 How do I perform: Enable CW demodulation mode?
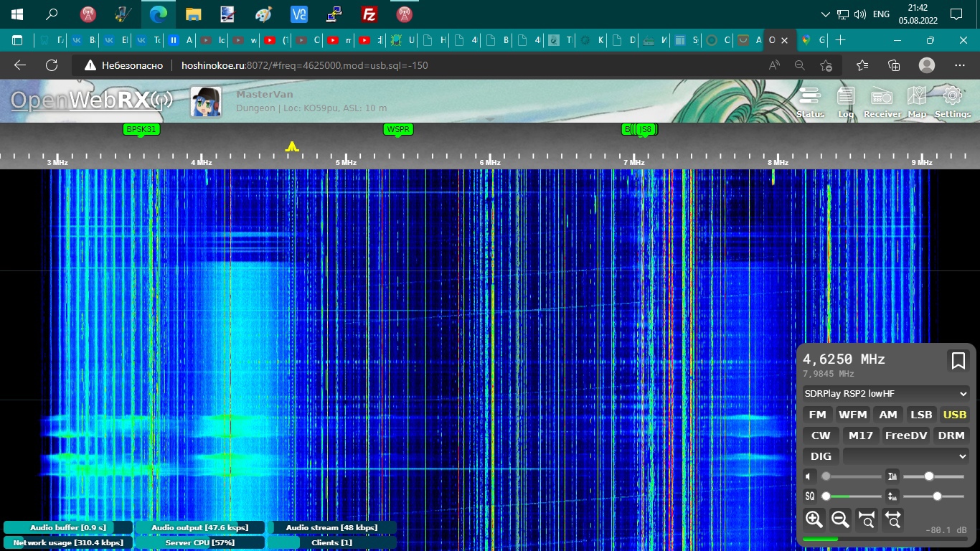point(821,435)
